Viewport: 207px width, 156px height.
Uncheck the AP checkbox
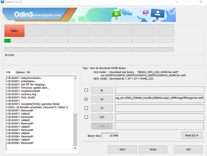point(86,99)
